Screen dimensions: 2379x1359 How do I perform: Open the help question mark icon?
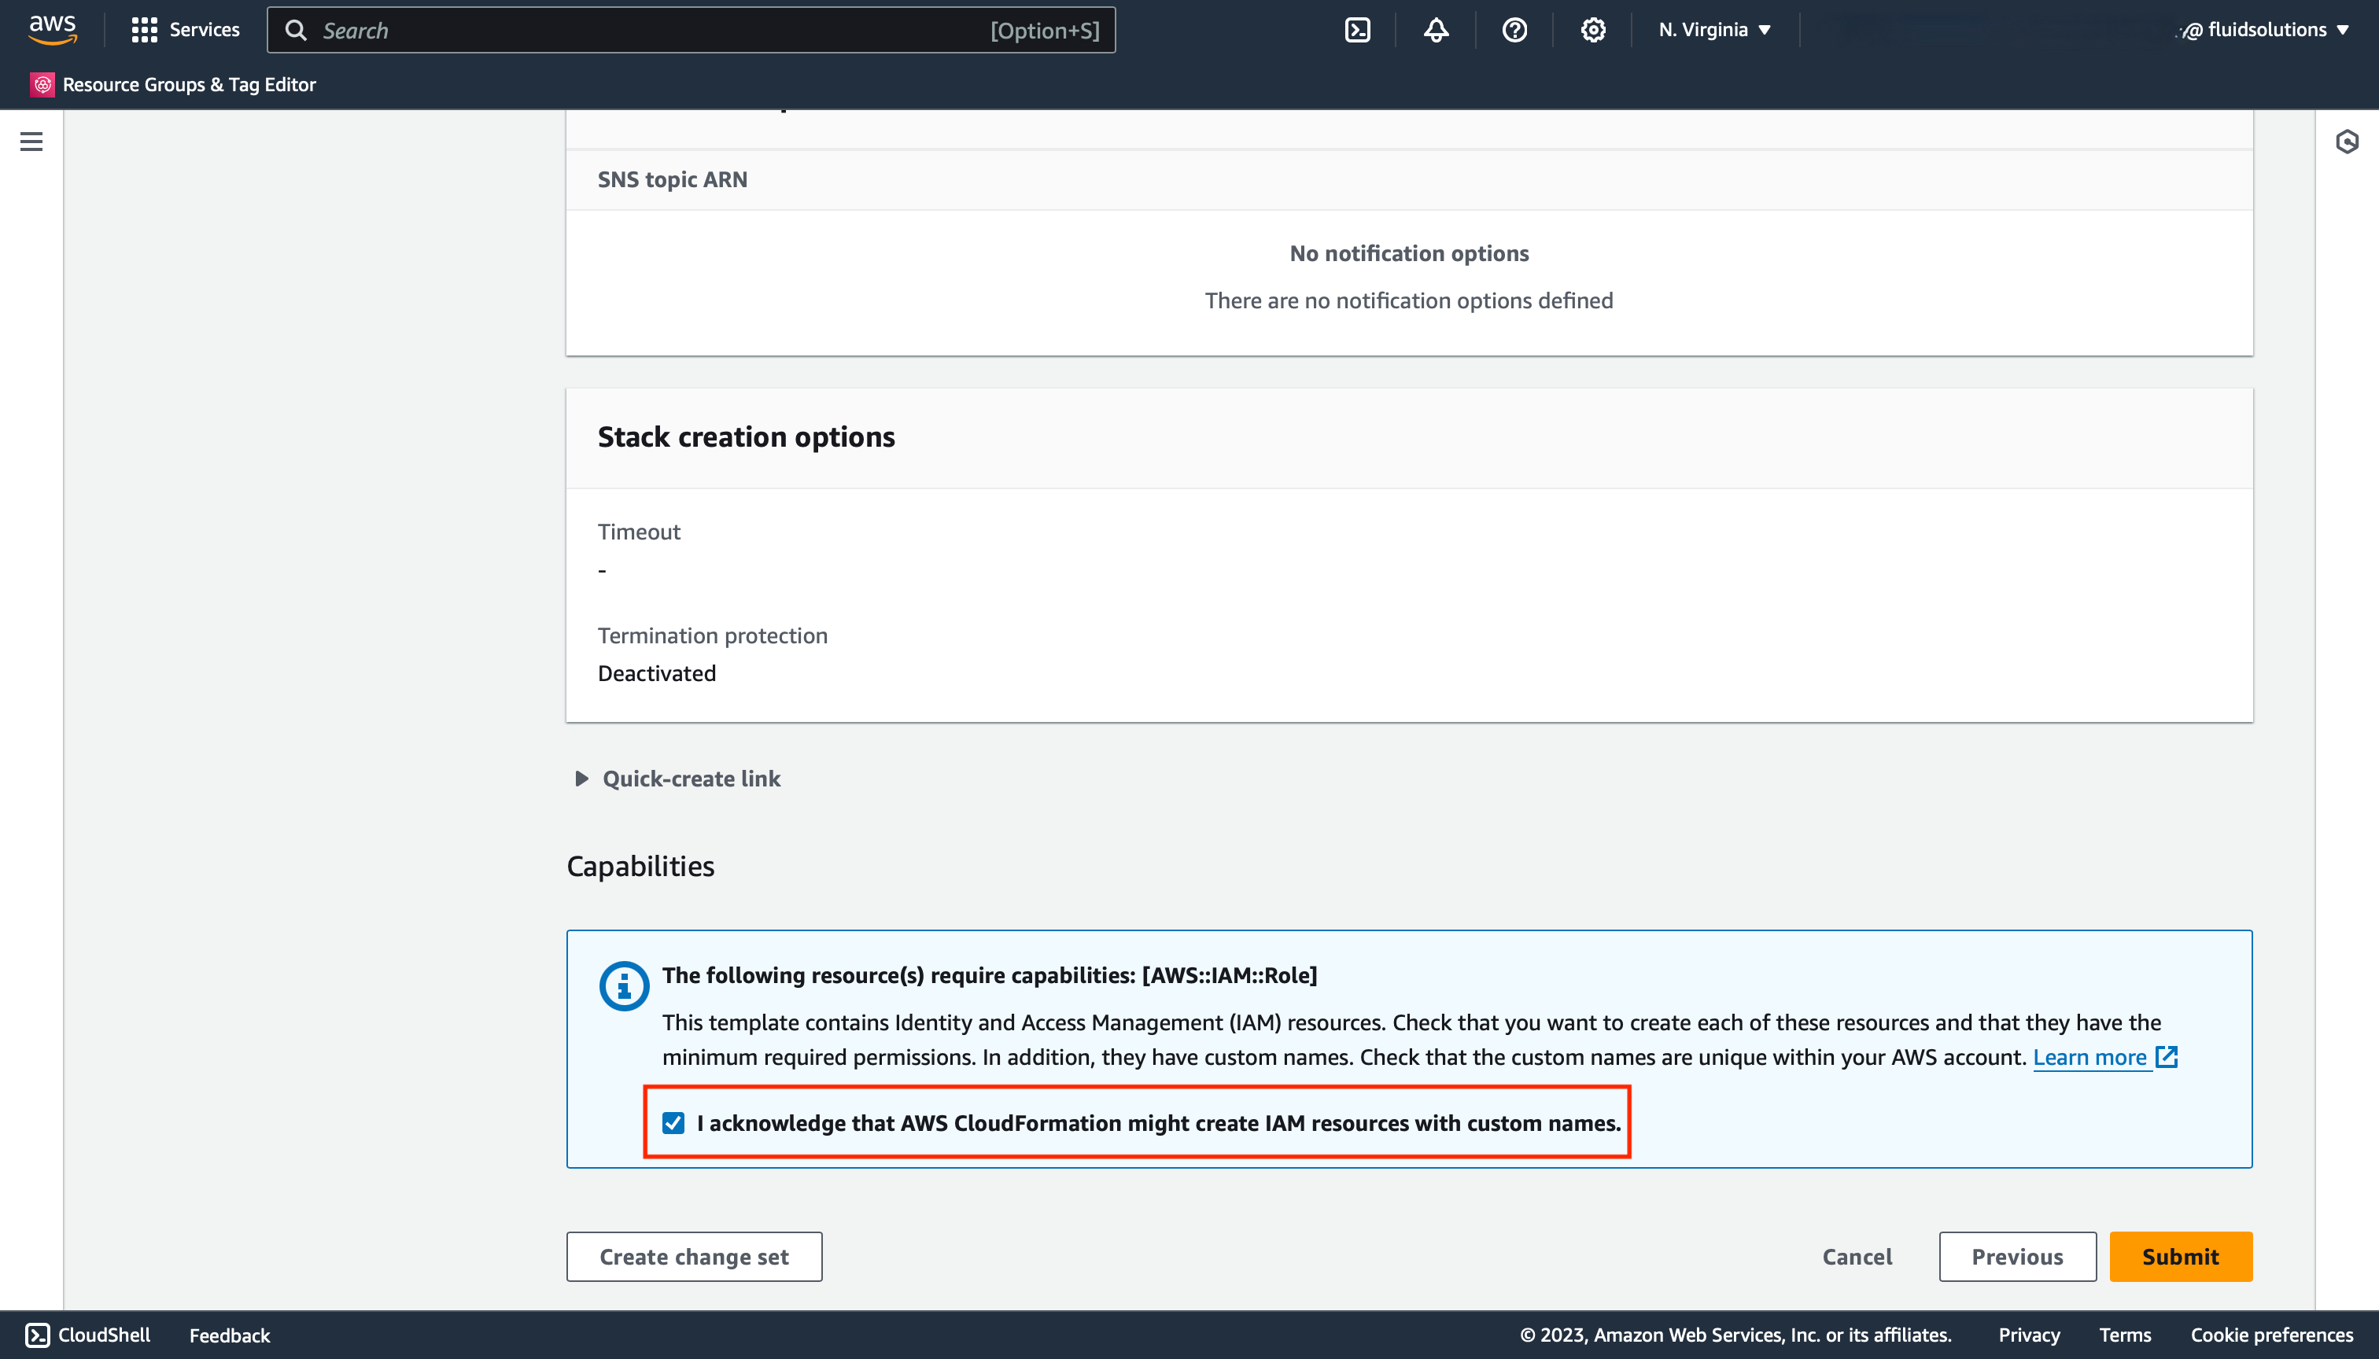pos(1514,29)
